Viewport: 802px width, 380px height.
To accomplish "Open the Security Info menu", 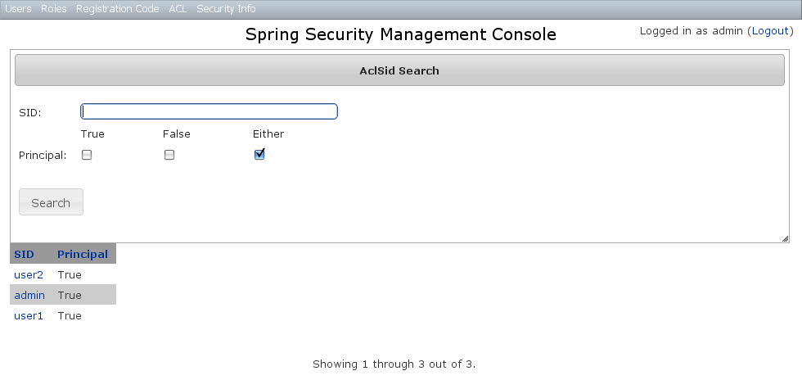I will coord(226,9).
